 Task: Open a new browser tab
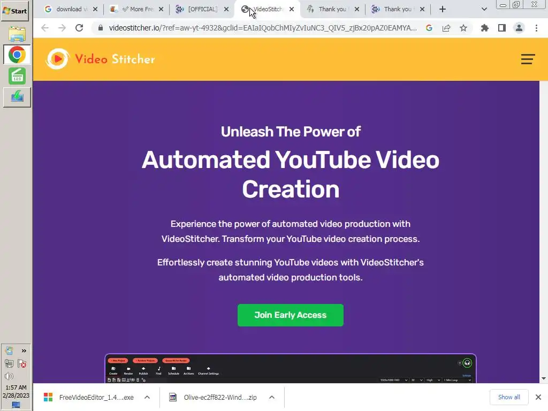point(443,10)
